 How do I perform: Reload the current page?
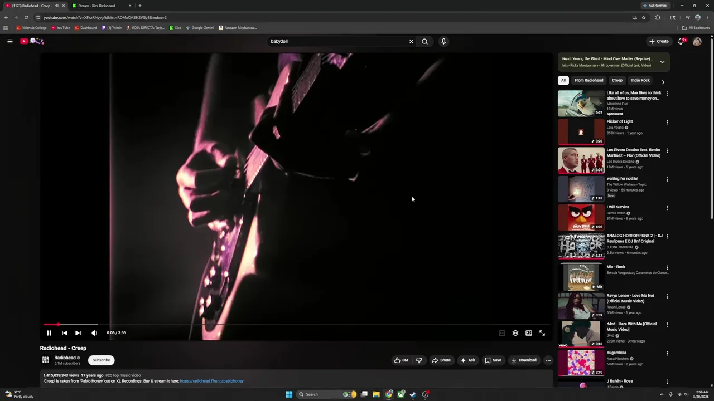(26, 17)
